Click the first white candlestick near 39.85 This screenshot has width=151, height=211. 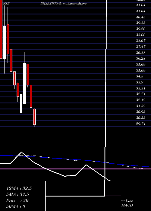click(5, 42)
